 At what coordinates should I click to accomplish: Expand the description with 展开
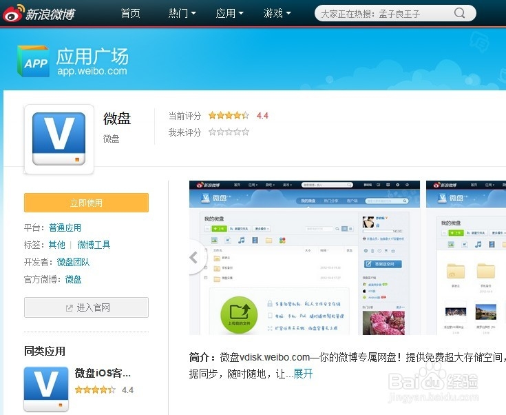[303, 374]
